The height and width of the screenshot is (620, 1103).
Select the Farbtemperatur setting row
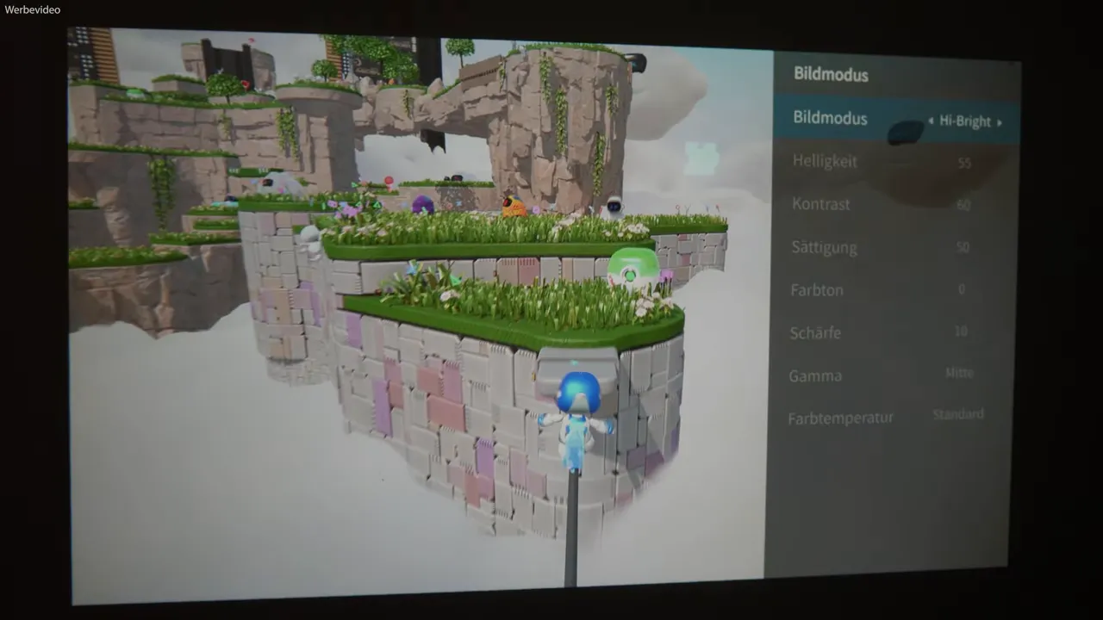[840, 418]
